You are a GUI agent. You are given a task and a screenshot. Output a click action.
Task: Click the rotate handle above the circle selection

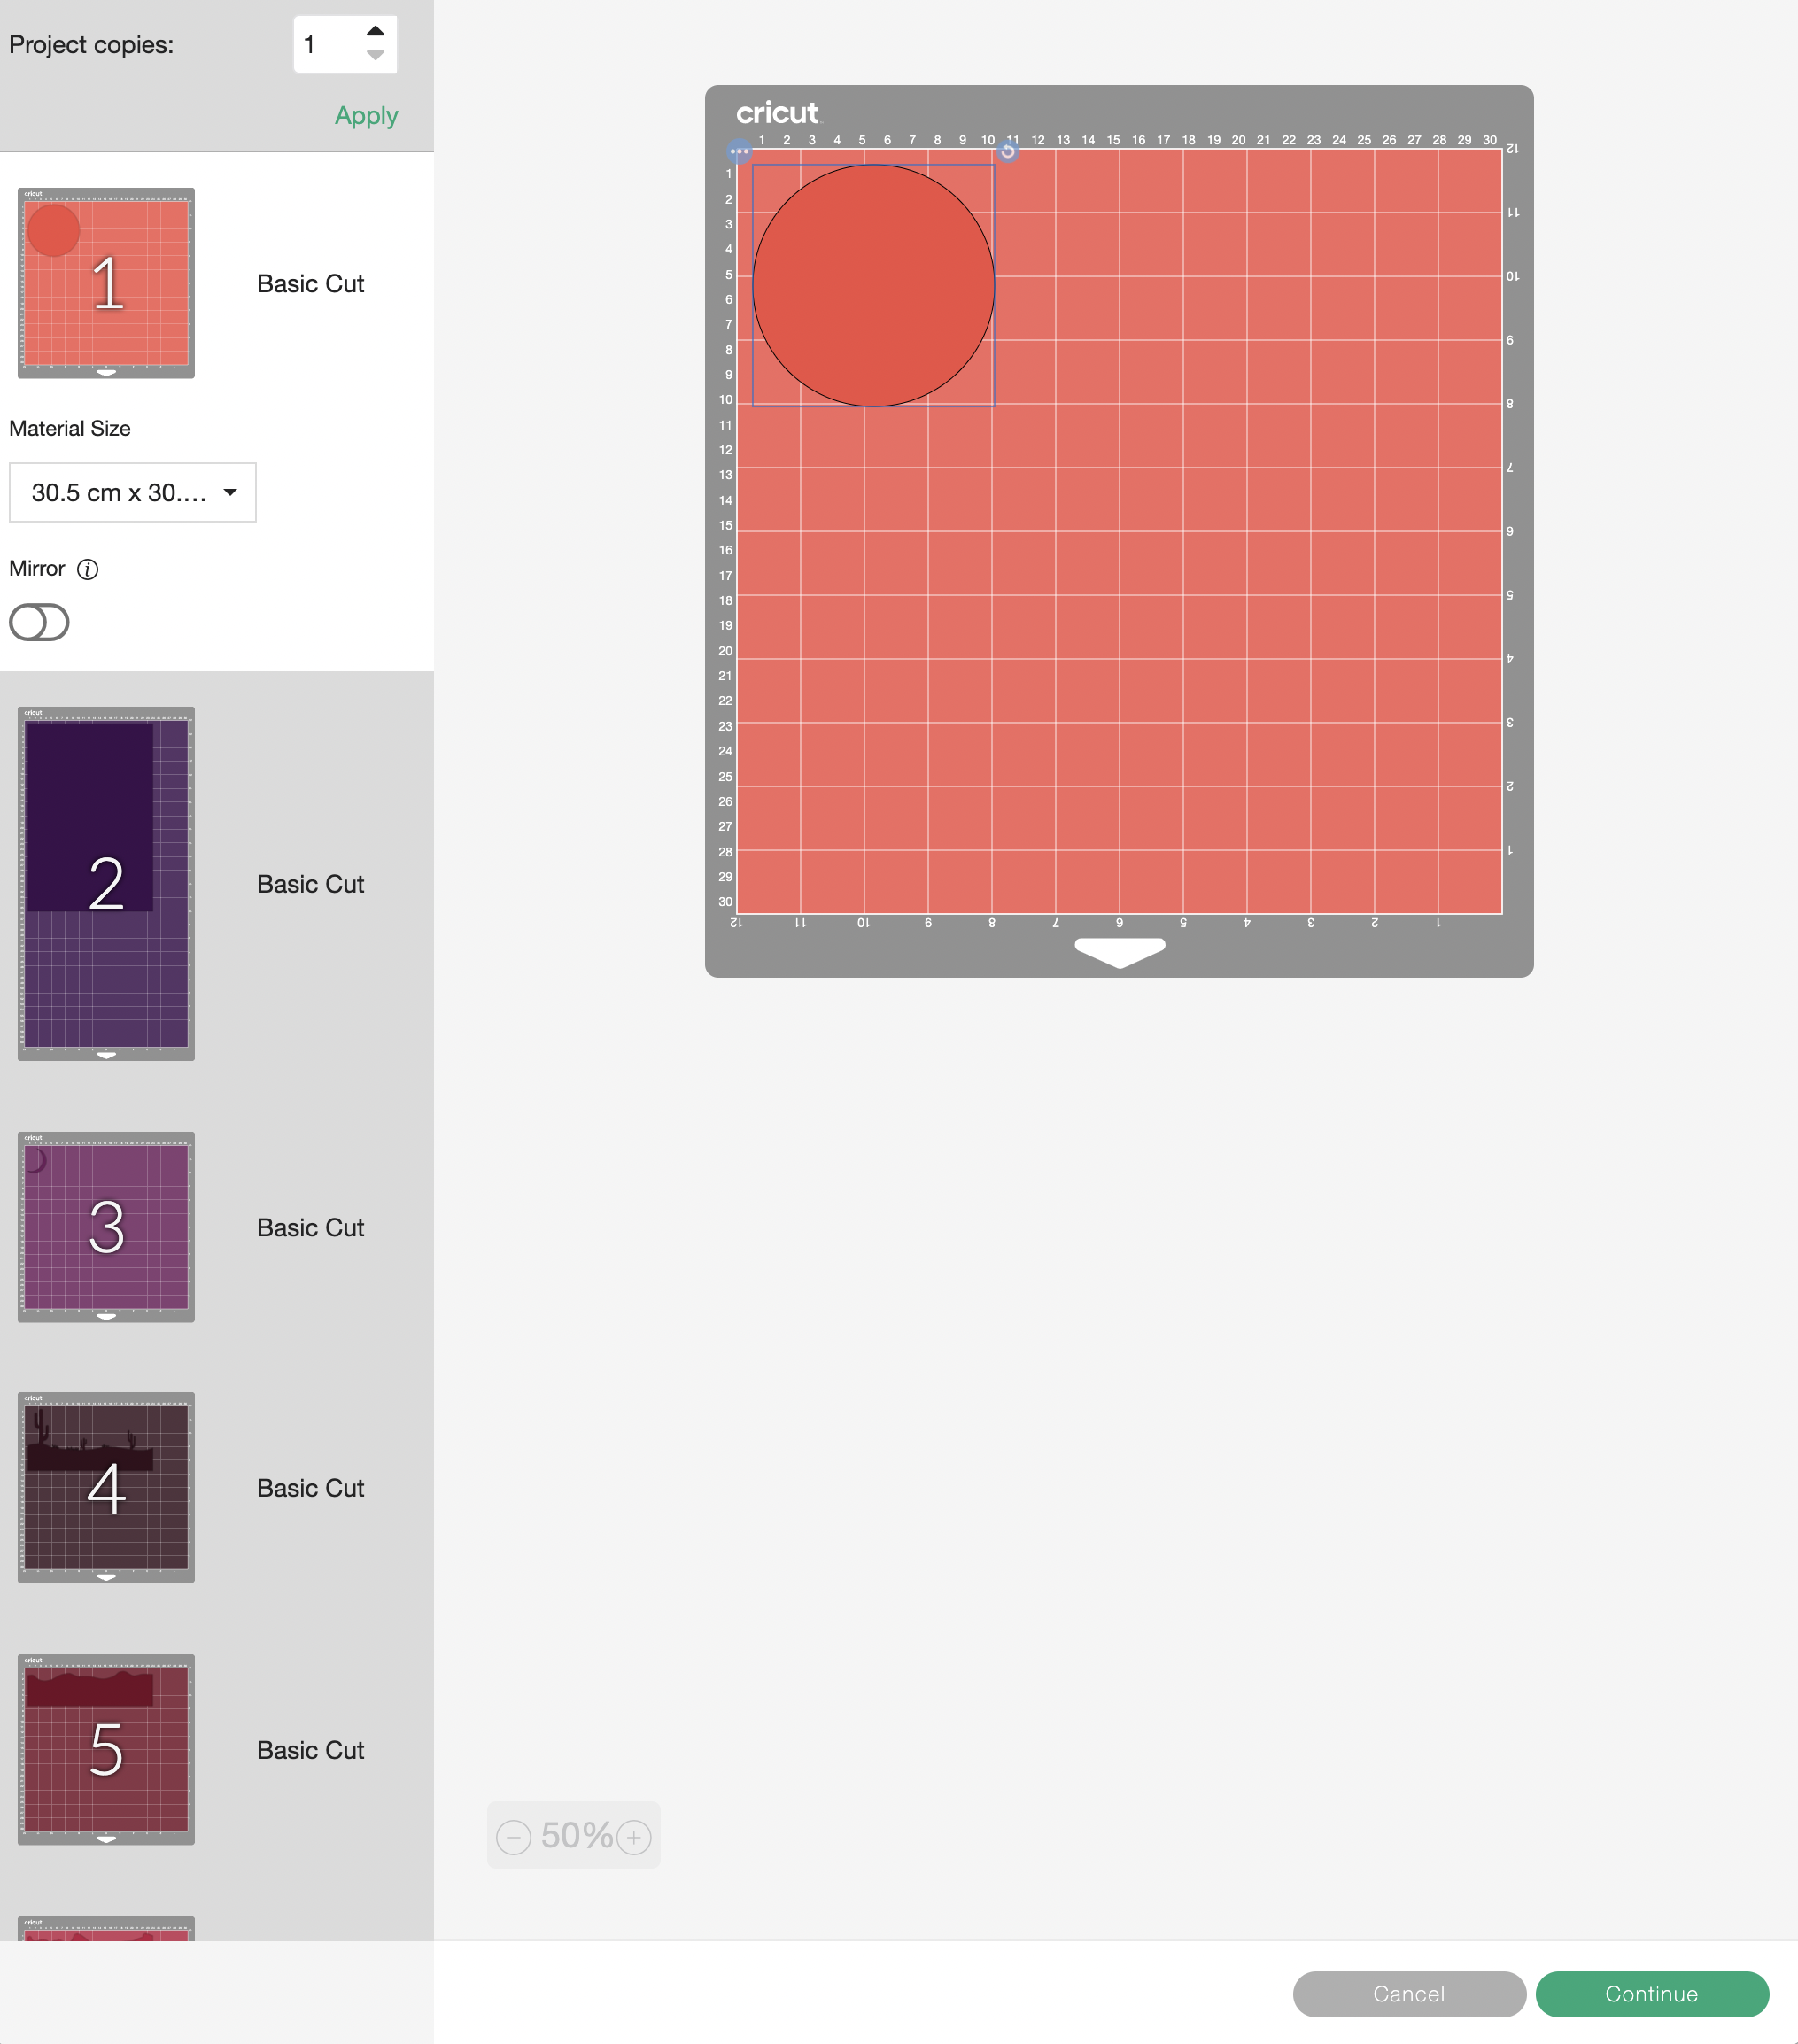(x=1009, y=152)
